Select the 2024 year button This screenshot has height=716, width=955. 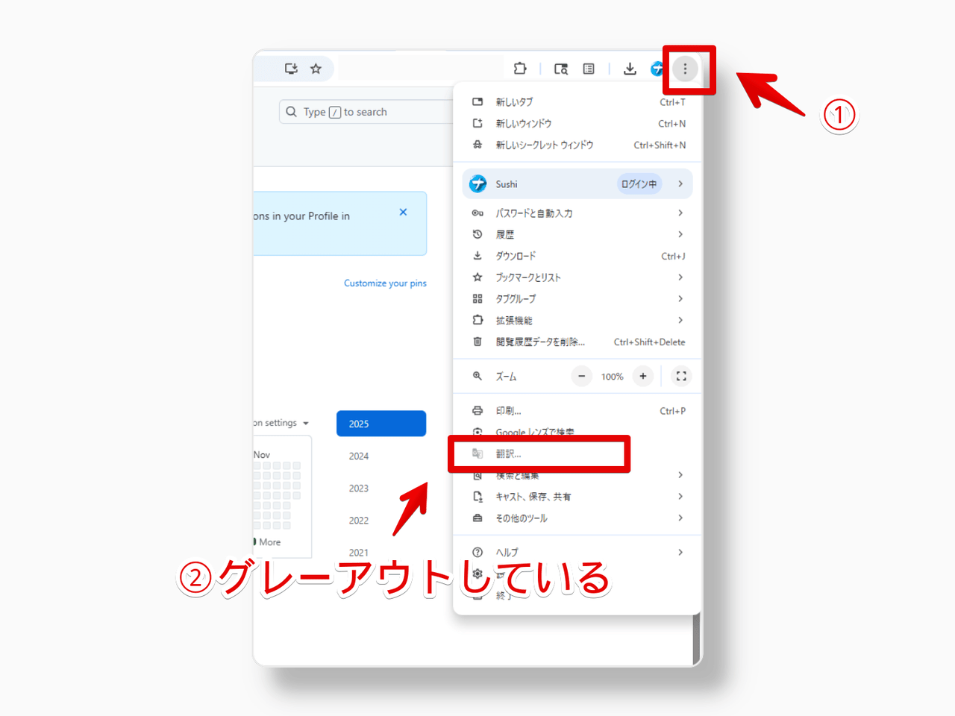point(359,456)
